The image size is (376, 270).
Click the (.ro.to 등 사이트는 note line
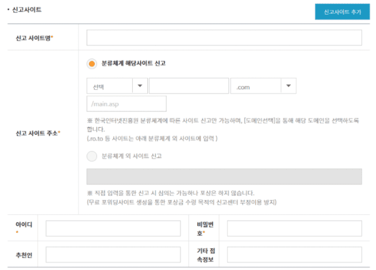point(152,139)
